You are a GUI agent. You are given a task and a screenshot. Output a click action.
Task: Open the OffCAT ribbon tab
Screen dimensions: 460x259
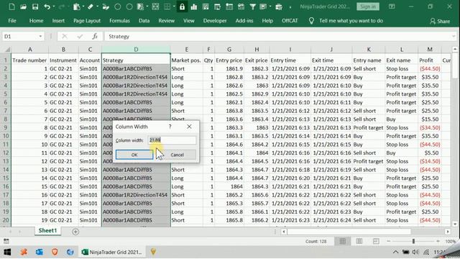pos(290,21)
